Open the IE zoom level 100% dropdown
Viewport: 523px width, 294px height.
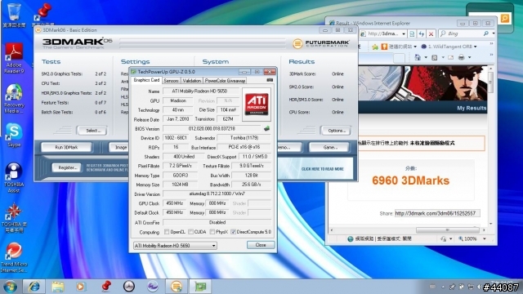(485, 238)
